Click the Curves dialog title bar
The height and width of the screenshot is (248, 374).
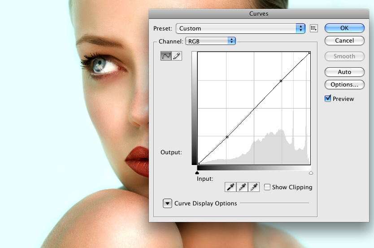259,13
